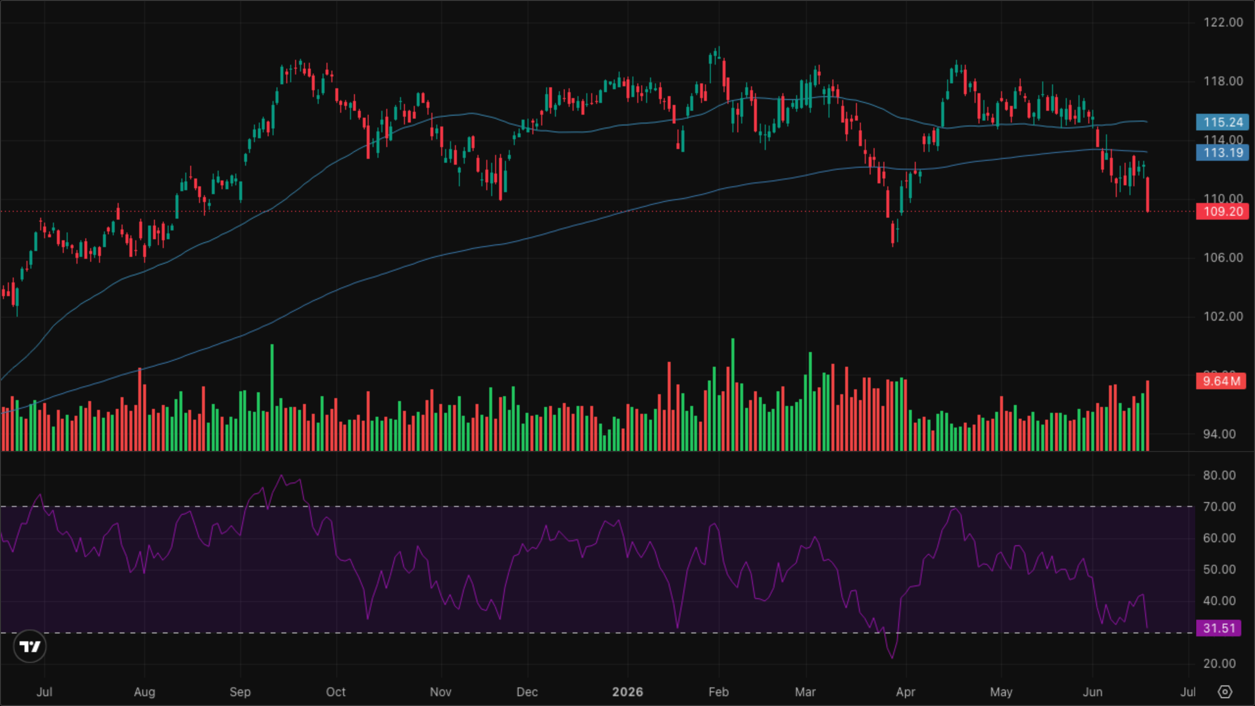Viewport: 1255px width, 706px height.
Task: Click the tallest green volume bar in February
Action: click(733, 394)
